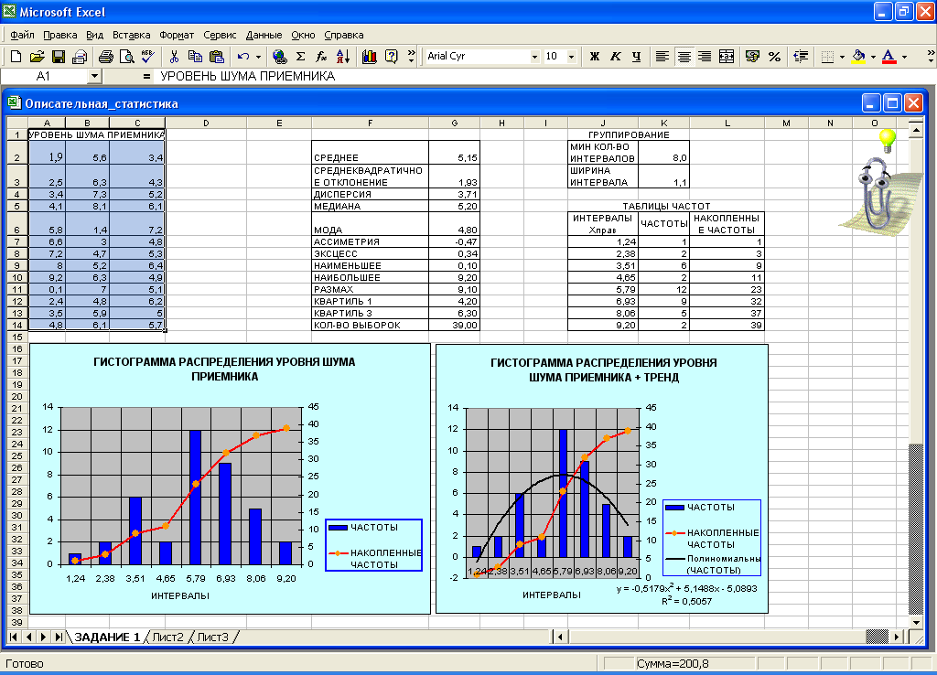Open a file with the folder icon
This screenshot has width=937, height=675.
(37, 56)
